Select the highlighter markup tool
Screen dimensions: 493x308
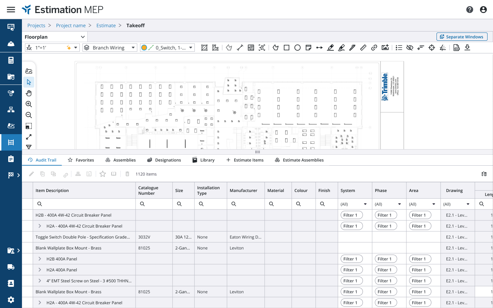click(x=341, y=48)
